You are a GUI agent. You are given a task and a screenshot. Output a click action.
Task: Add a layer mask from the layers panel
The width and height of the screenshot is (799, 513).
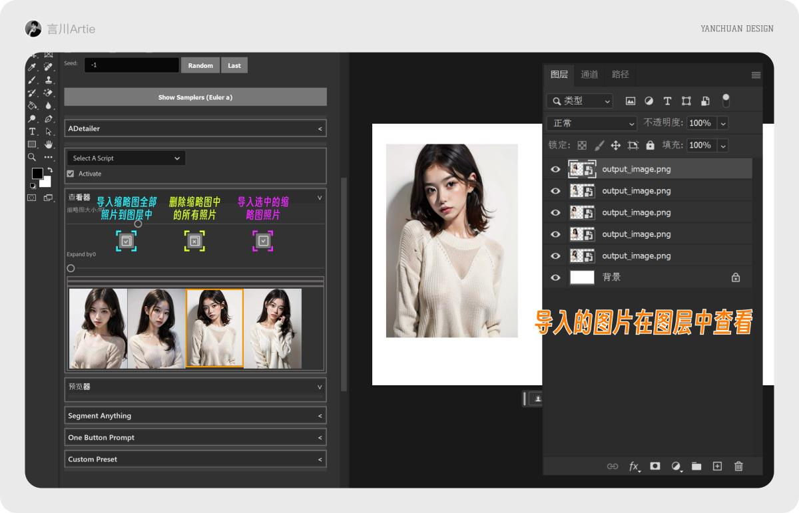tap(655, 466)
